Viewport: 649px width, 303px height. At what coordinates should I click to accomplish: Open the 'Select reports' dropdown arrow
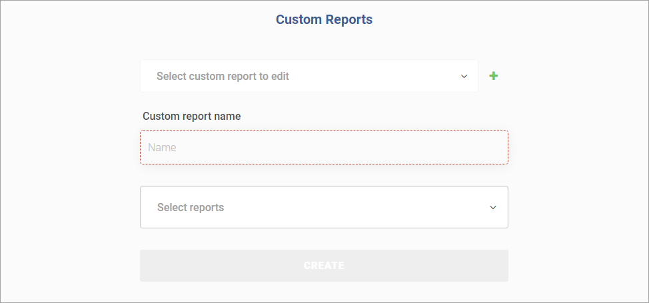point(493,207)
